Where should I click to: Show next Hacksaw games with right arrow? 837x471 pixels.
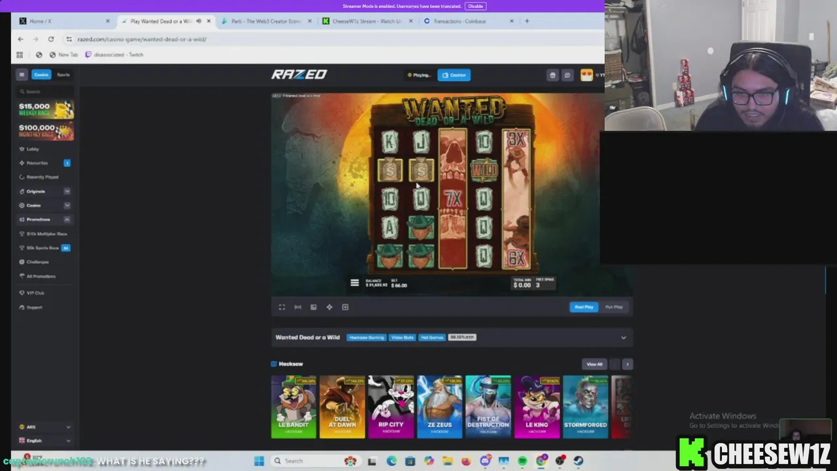click(627, 364)
